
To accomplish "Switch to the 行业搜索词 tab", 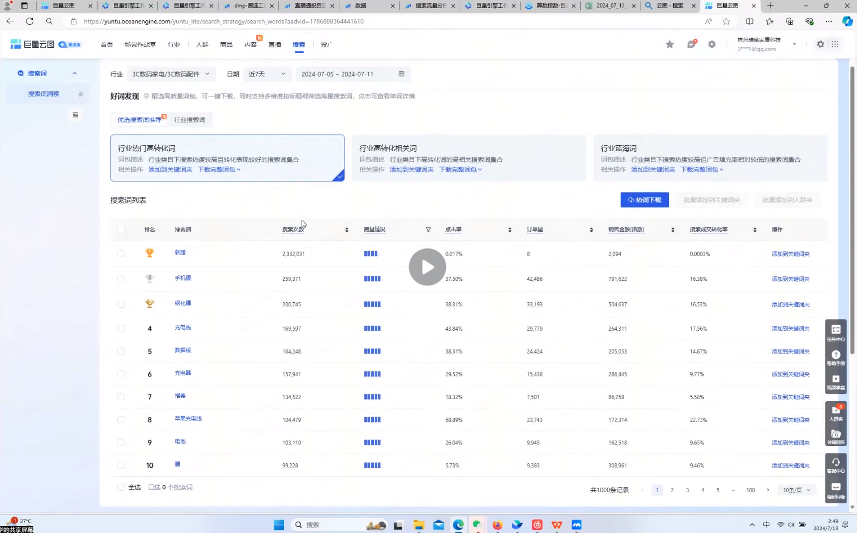I will point(190,120).
